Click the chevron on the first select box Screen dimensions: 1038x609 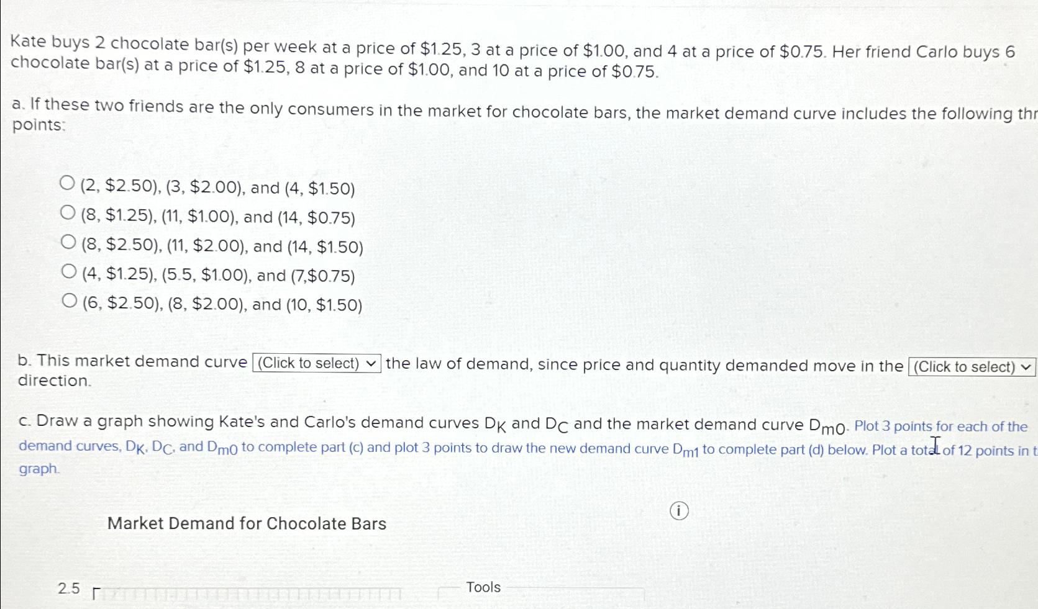(371, 363)
